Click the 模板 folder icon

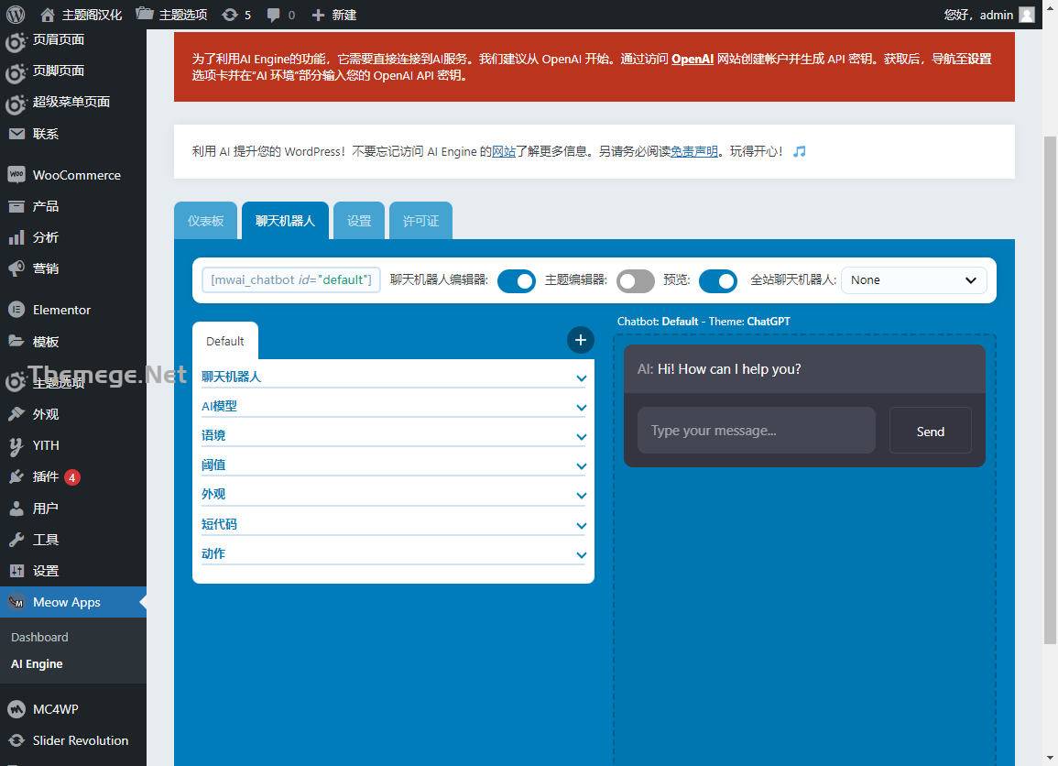coord(16,341)
